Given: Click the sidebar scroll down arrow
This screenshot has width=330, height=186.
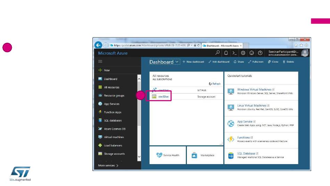Looking at the screenshot, I should point(139,157).
